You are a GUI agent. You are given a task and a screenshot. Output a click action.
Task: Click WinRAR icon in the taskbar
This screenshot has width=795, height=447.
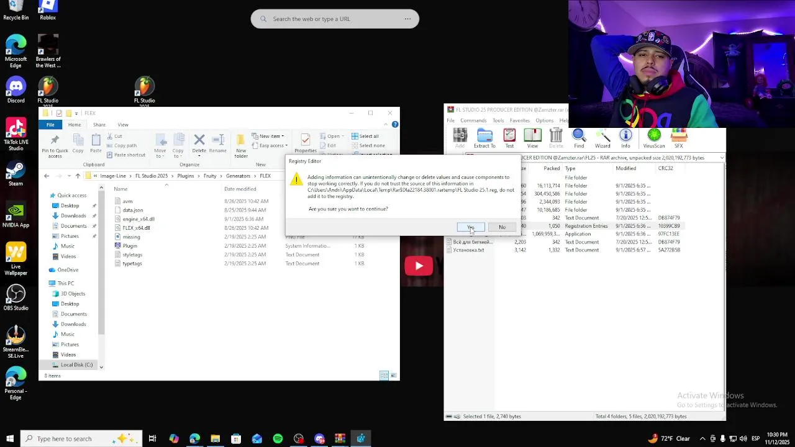340,439
